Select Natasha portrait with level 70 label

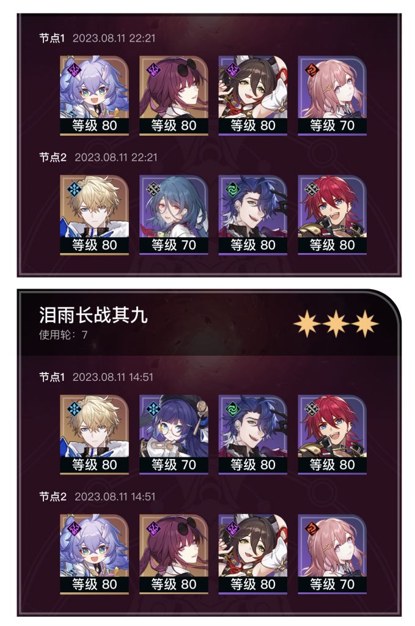point(174,215)
